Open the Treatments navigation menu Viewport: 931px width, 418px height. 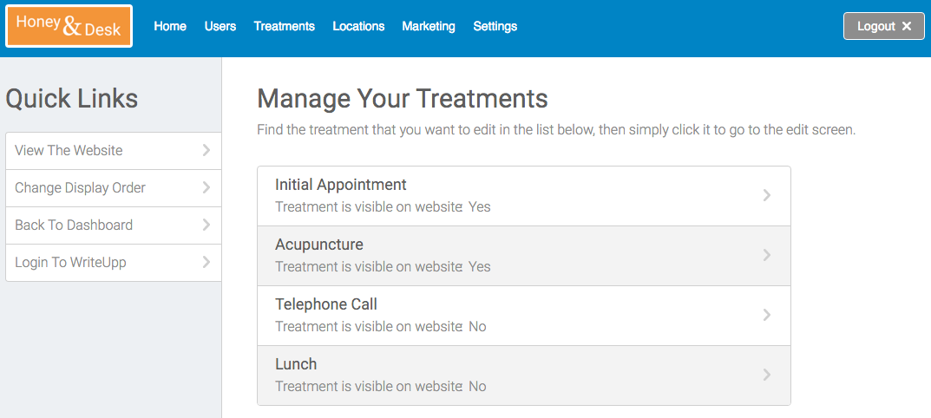click(x=284, y=26)
